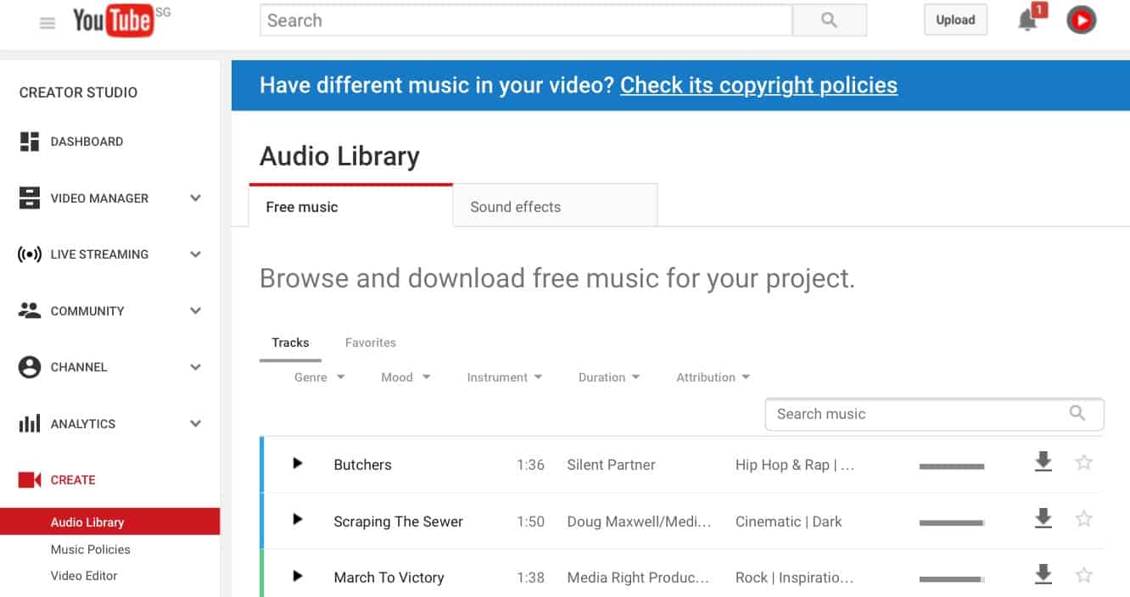Screen dimensions: 1130x597
Task: Download March To Victory
Action: coord(1043,574)
